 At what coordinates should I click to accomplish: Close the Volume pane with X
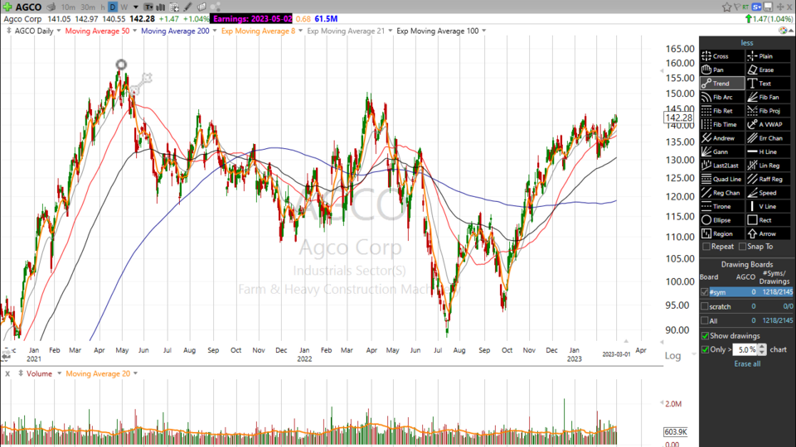(7, 373)
